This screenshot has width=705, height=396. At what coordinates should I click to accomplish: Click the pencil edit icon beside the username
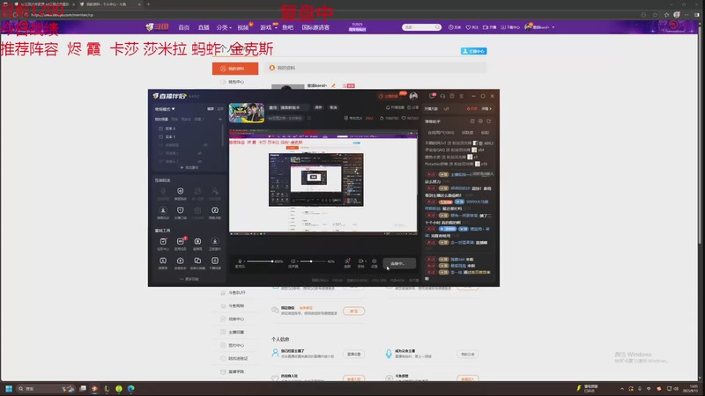pyautogui.click(x=333, y=85)
